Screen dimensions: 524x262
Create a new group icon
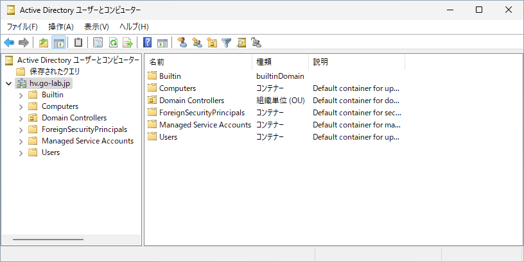(x=197, y=43)
